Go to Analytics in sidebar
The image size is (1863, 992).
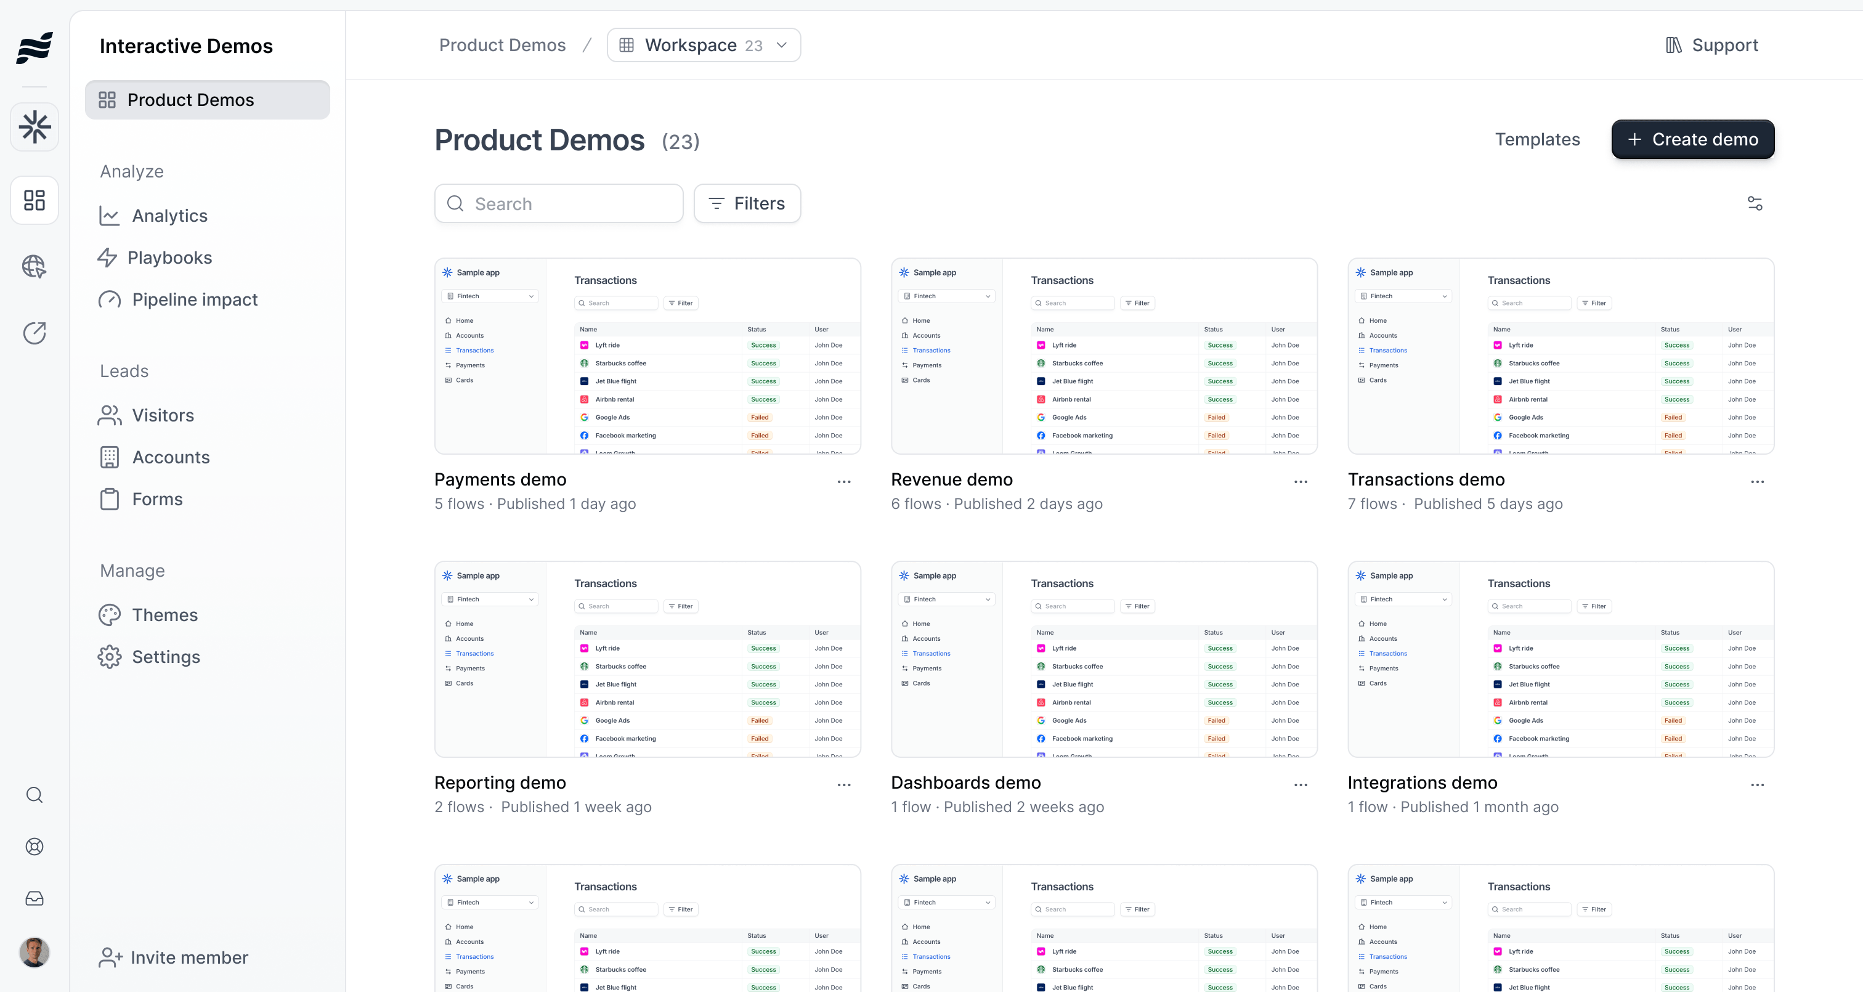click(169, 216)
